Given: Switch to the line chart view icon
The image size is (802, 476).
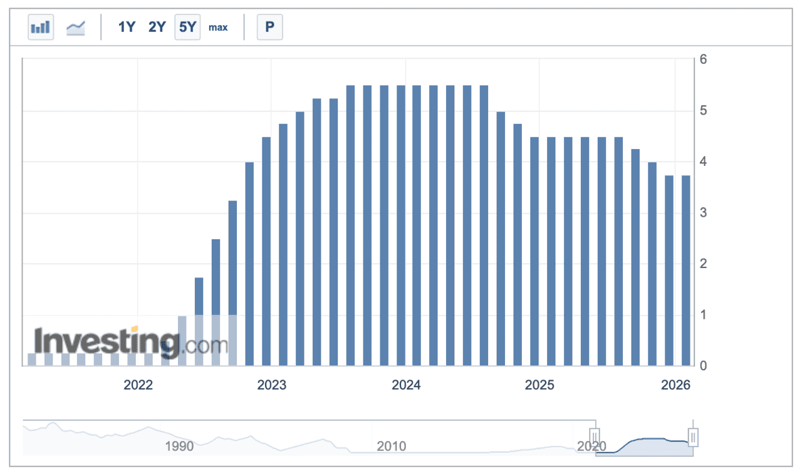Looking at the screenshot, I should 76,27.
